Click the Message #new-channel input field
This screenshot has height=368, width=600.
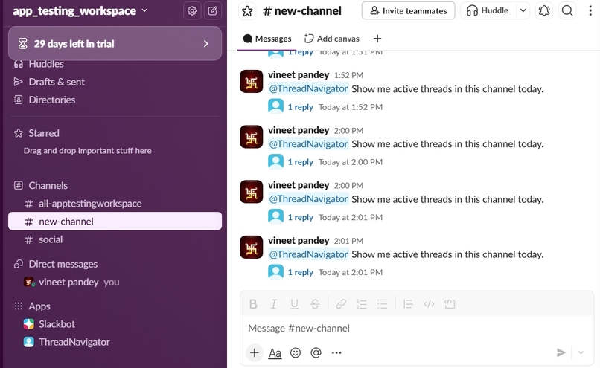click(x=417, y=329)
